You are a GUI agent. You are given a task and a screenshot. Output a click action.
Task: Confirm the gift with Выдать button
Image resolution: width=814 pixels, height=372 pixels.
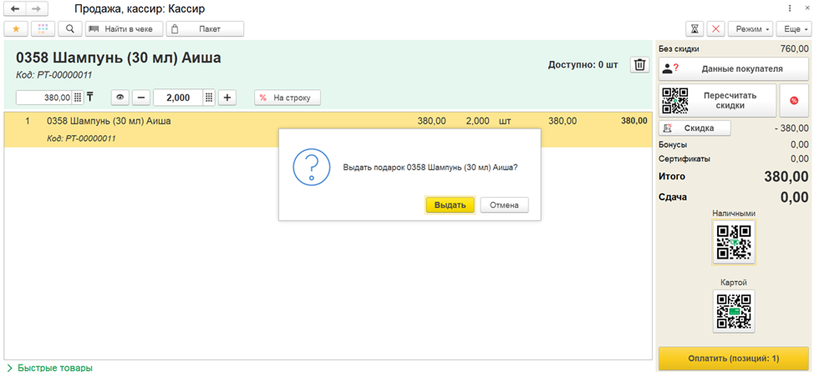[x=450, y=204]
